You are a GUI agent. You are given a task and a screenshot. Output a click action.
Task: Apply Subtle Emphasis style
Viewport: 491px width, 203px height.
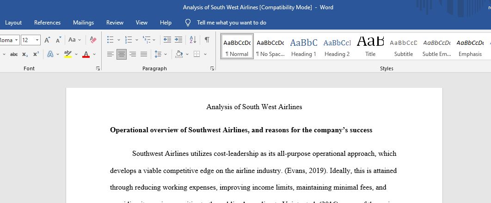click(436, 46)
